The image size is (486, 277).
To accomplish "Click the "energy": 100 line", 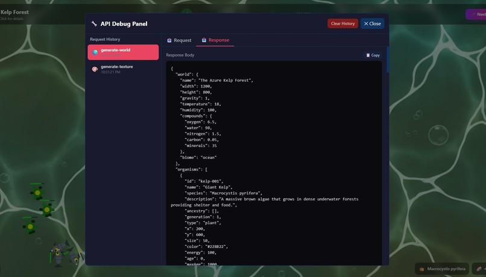I will click(201, 252).
